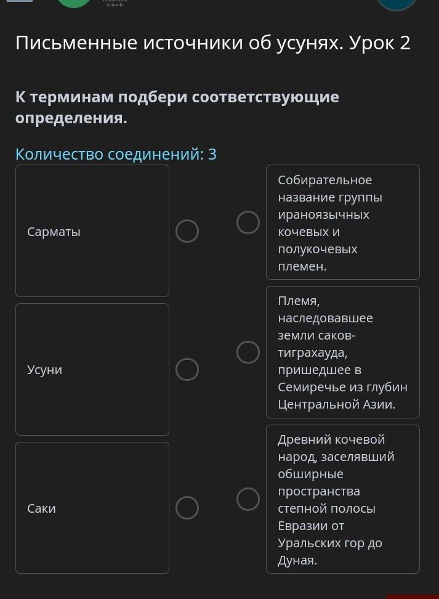The height and width of the screenshot is (599, 439).
Task: Select the definition card about ираноязычных кочевых племен
Action: click(x=342, y=222)
